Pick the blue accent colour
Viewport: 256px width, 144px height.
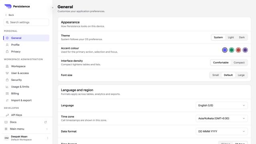(x=225, y=50)
